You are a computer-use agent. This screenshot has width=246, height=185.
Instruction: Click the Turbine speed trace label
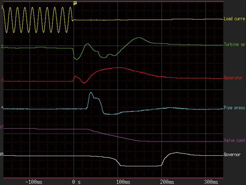[234, 45]
